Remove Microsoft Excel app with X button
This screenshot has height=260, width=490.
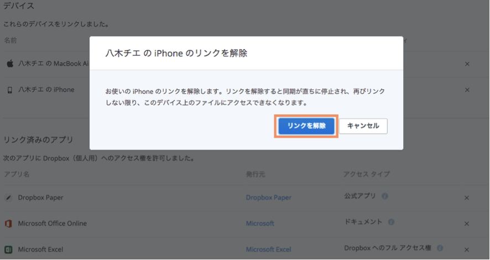[x=467, y=250]
